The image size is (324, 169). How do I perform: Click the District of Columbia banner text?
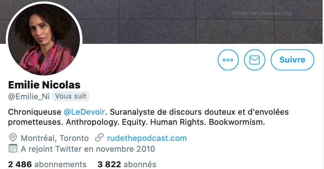point(262,14)
